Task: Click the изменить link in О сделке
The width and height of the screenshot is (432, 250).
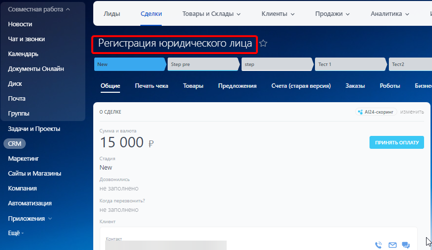Action: pos(412,112)
